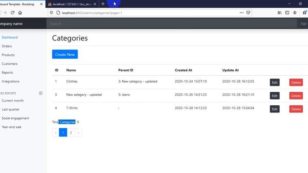Click the Categories page heading
308x173 pixels.
[70, 38]
